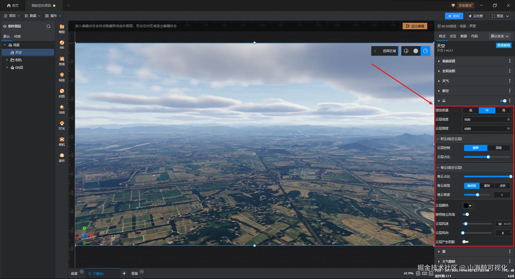Open the 标绘 component panel
This screenshot has width=515, height=279.
62,77
